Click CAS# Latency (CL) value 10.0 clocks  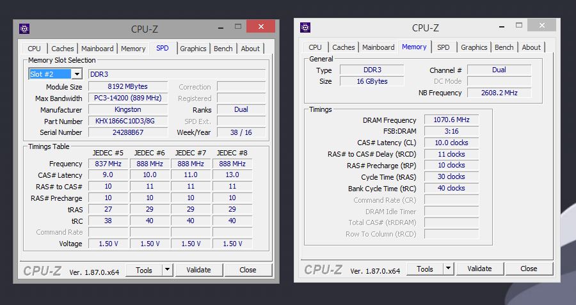[x=451, y=143]
